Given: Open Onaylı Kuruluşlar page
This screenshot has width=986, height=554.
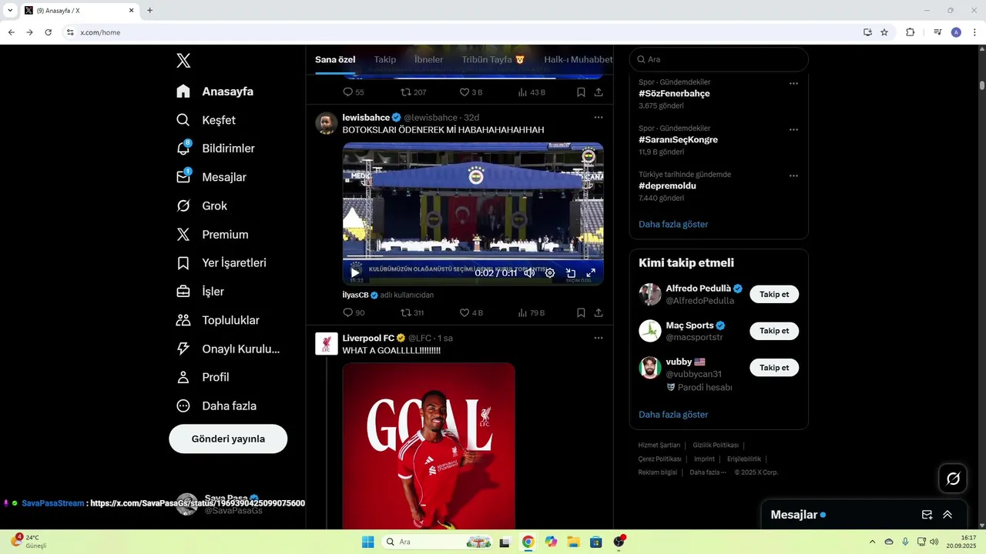Looking at the screenshot, I should [228, 349].
